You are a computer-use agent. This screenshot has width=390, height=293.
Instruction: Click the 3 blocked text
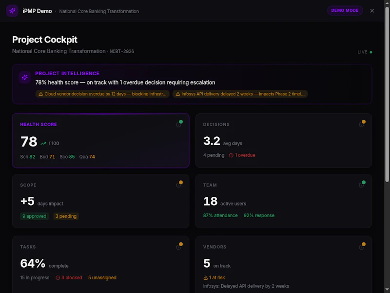pos(72,277)
